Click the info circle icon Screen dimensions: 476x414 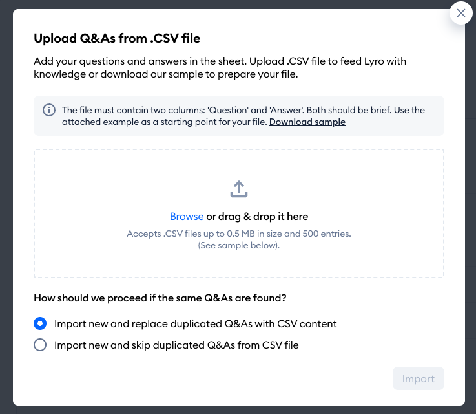coord(49,110)
